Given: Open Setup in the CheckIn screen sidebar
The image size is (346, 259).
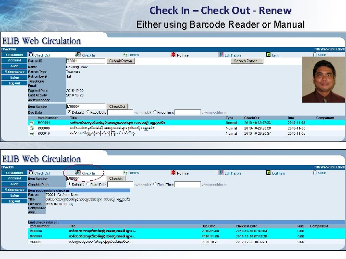Looking at the screenshot, I should point(14,196).
